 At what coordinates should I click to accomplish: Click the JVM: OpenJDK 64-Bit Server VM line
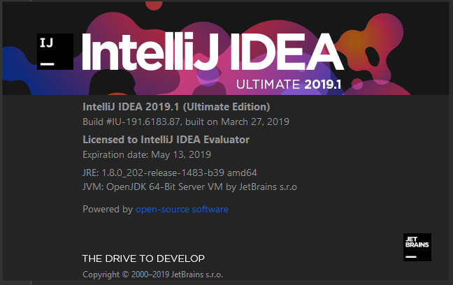pyautogui.click(x=189, y=187)
